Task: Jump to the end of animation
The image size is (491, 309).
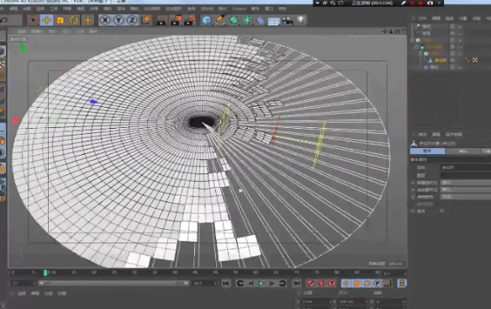Action: 296,284
